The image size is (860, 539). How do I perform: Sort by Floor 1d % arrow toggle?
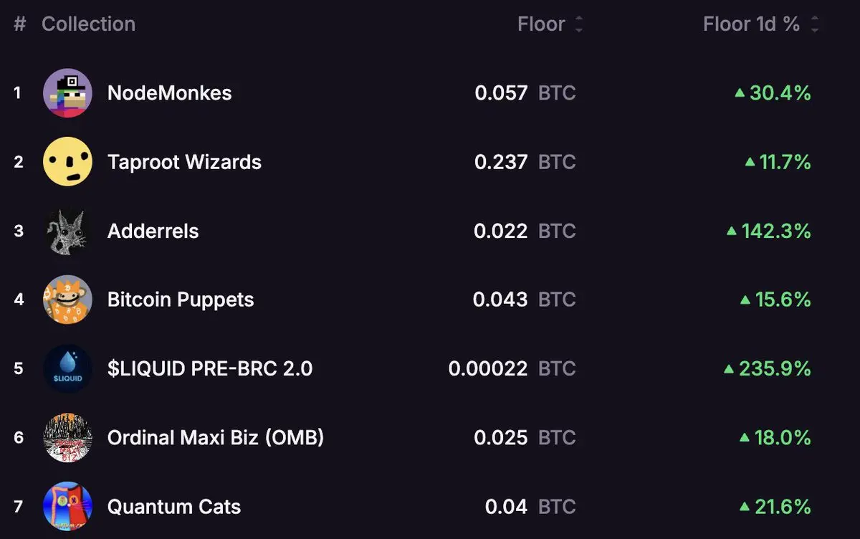click(x=814, y=24)
